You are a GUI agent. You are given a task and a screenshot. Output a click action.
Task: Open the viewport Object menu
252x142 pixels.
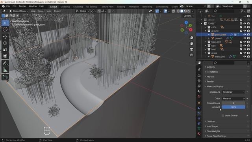pyautogui.click(x=57, y=11)
